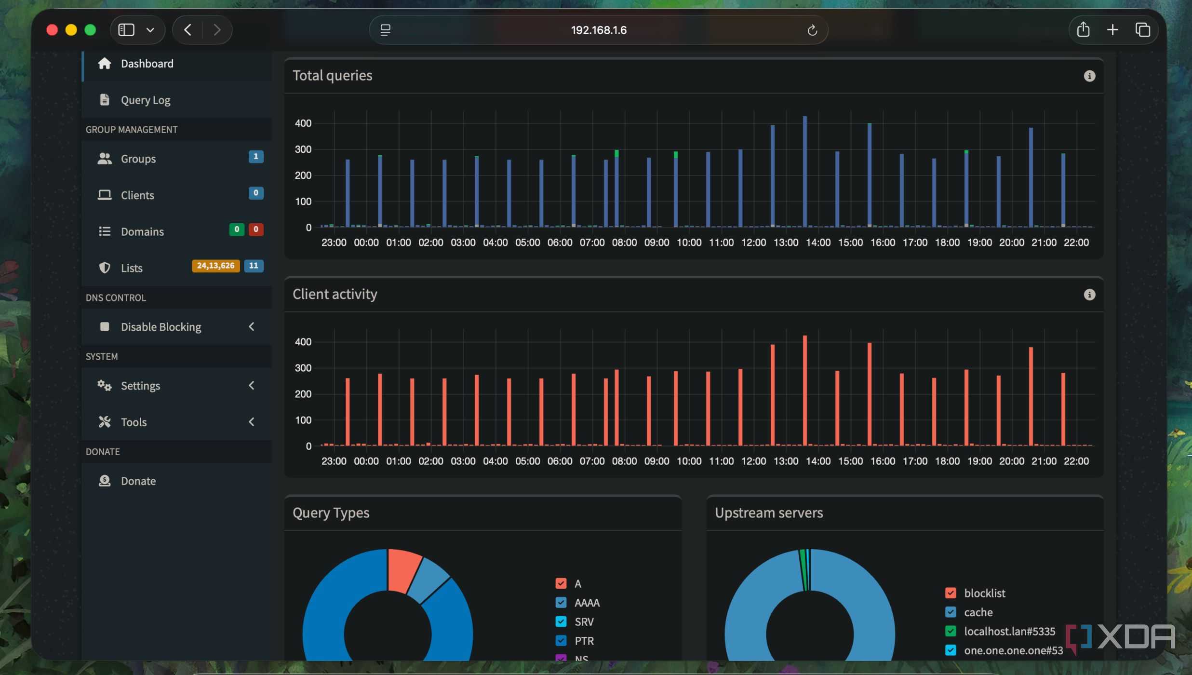
Task: Click the Settings gears icon
Action: point(105,385)
